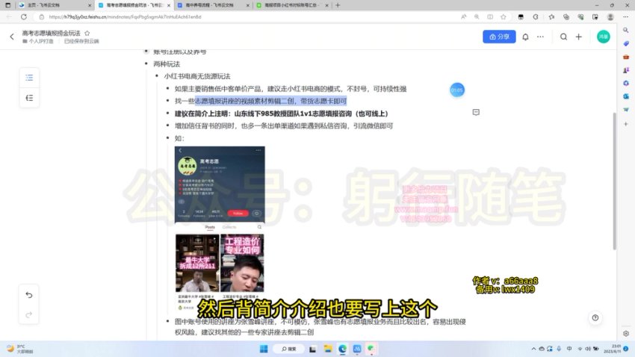
Task: Open the notifications bell
Action: tap(525, 37)
